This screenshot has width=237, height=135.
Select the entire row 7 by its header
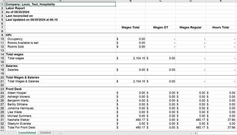[x=2, y=27]
